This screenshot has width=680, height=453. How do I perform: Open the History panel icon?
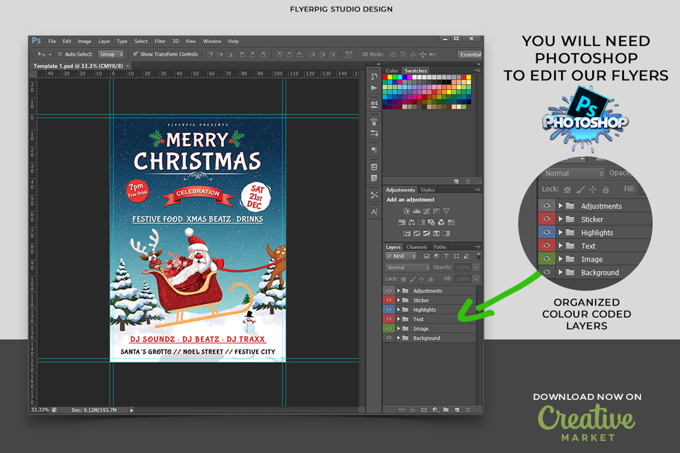(x=374, y=76)
